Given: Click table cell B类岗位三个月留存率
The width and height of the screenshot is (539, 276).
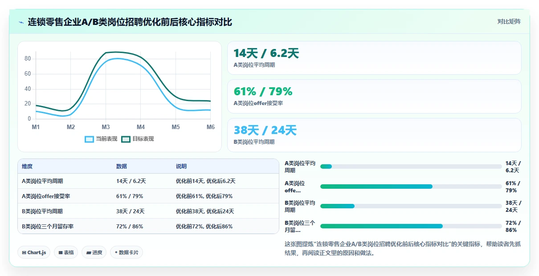Looking at the screenshot, I should click(x=48, y=226).
